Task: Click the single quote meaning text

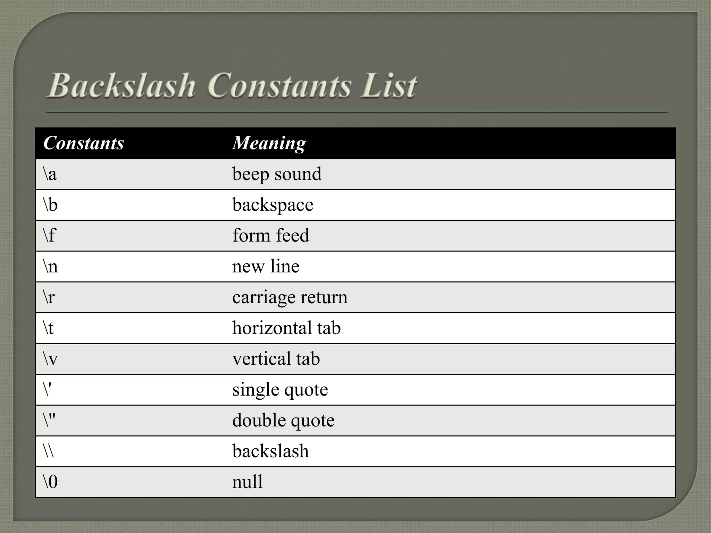Action: (280, 390)
